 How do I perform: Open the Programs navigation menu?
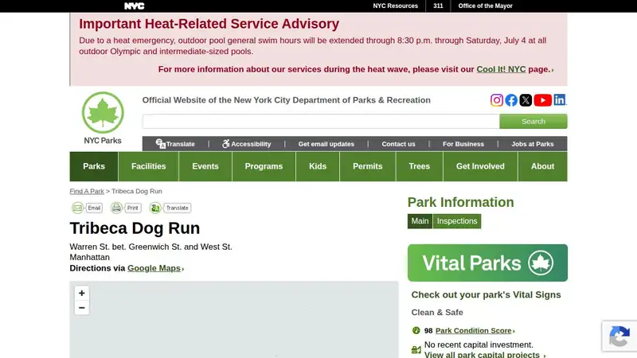pos(264,166)
